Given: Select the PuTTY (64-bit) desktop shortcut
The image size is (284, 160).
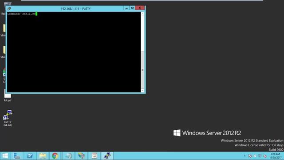Looking at the screenshot, I should [x=8, y=118].
